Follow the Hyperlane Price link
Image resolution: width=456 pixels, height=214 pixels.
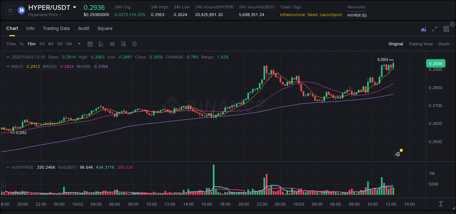click(44, 15)
